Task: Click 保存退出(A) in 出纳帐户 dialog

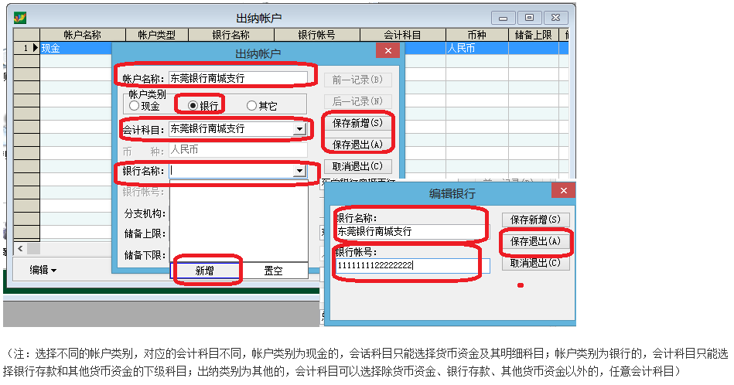Action: click(x=357, y=145)
